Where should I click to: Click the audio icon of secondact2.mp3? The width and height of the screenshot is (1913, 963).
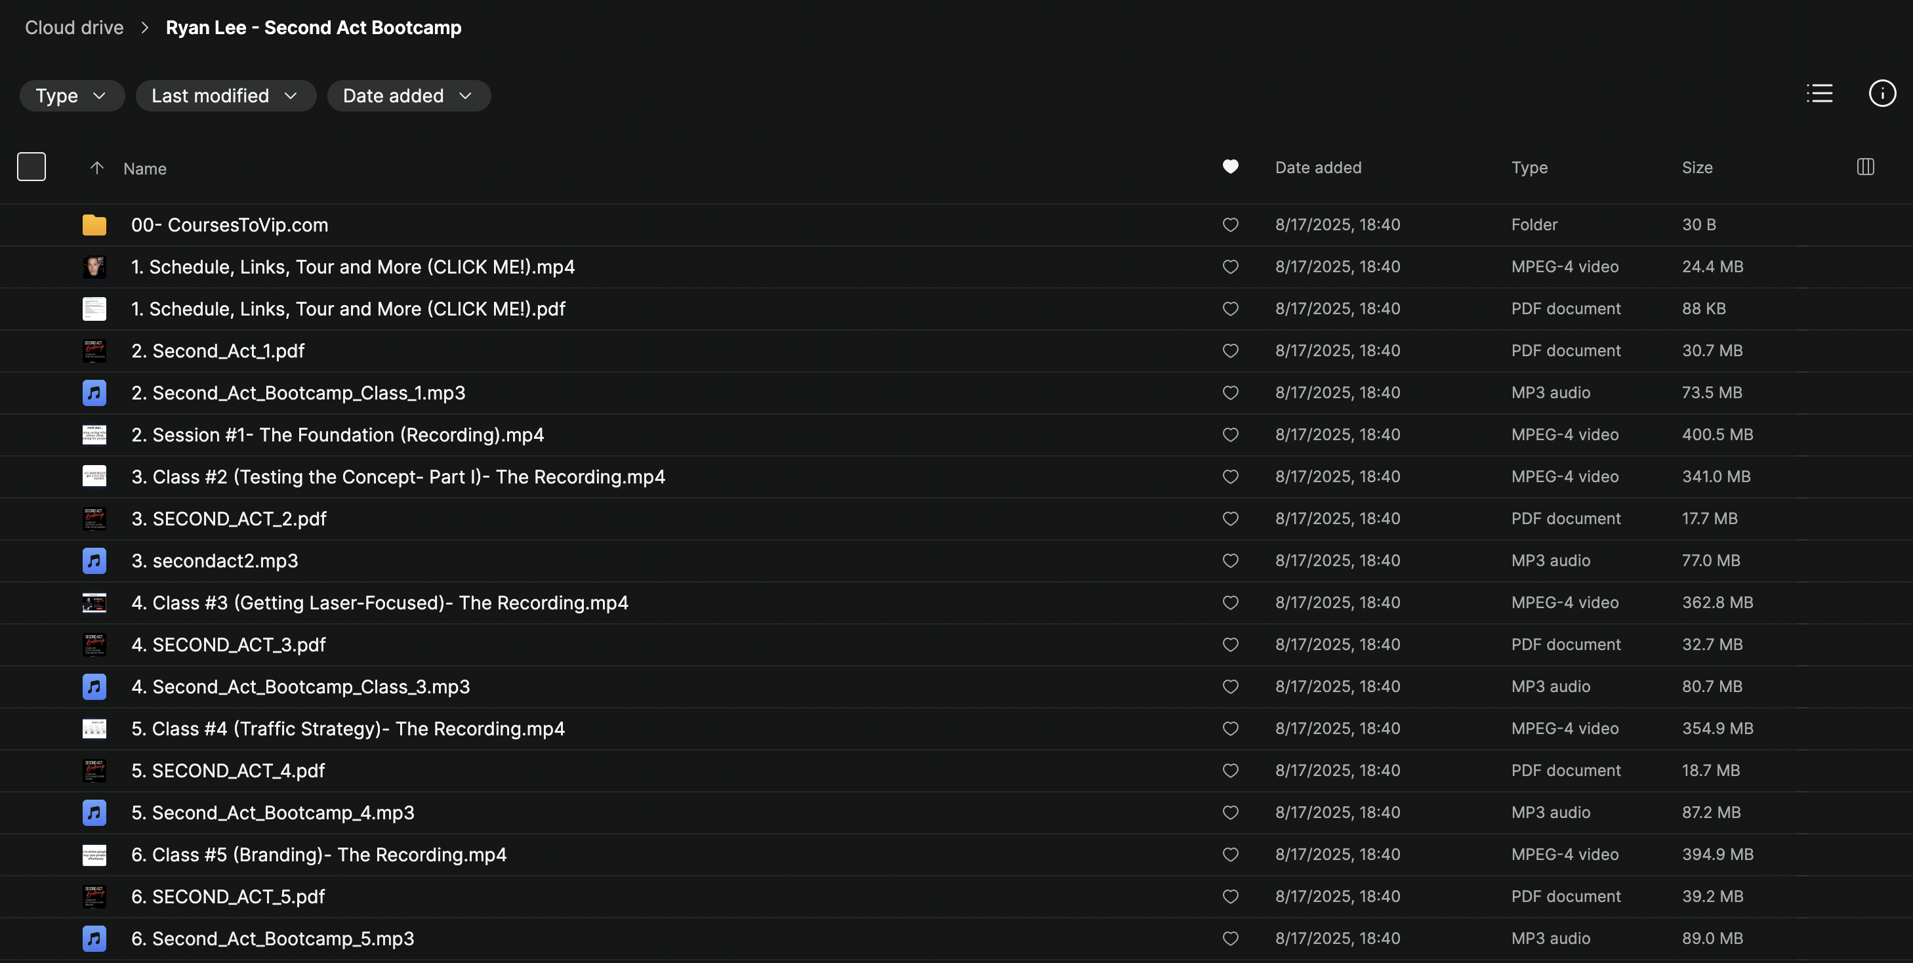click(94, 561)
